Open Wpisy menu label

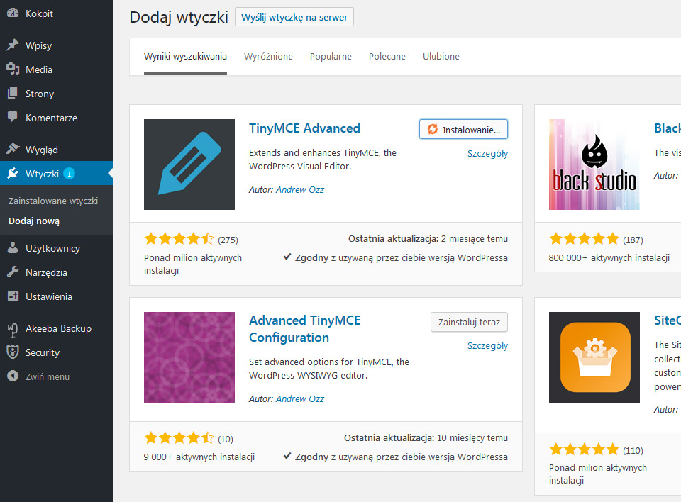pyautogui.click(x=38, y=45)
